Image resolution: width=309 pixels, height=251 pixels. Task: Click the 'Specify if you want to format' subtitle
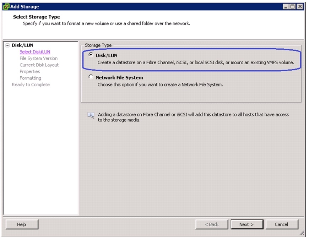click(107, 23)
